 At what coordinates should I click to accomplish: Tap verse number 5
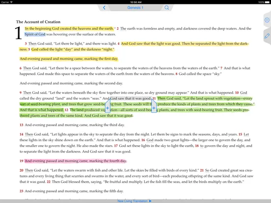[29, 50]
